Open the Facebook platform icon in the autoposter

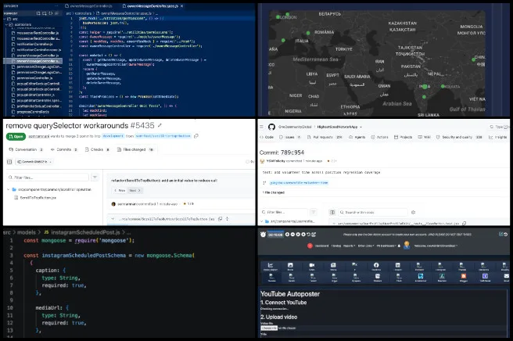tap(376, 267)
